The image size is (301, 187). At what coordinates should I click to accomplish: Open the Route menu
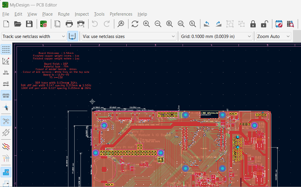pos(64,14)
